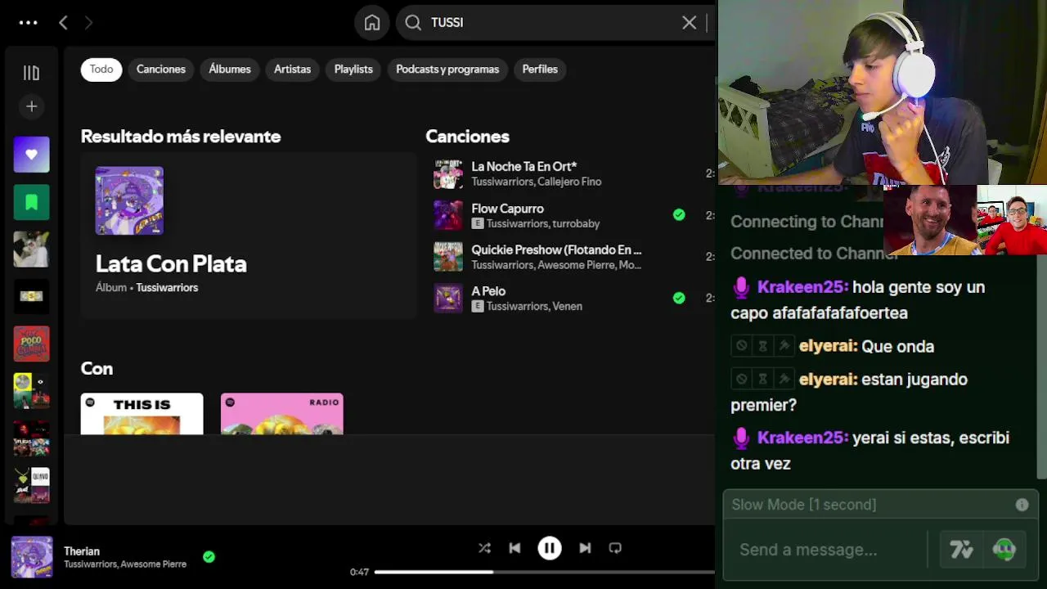Toggle shuffle playback

pos(484,548)
